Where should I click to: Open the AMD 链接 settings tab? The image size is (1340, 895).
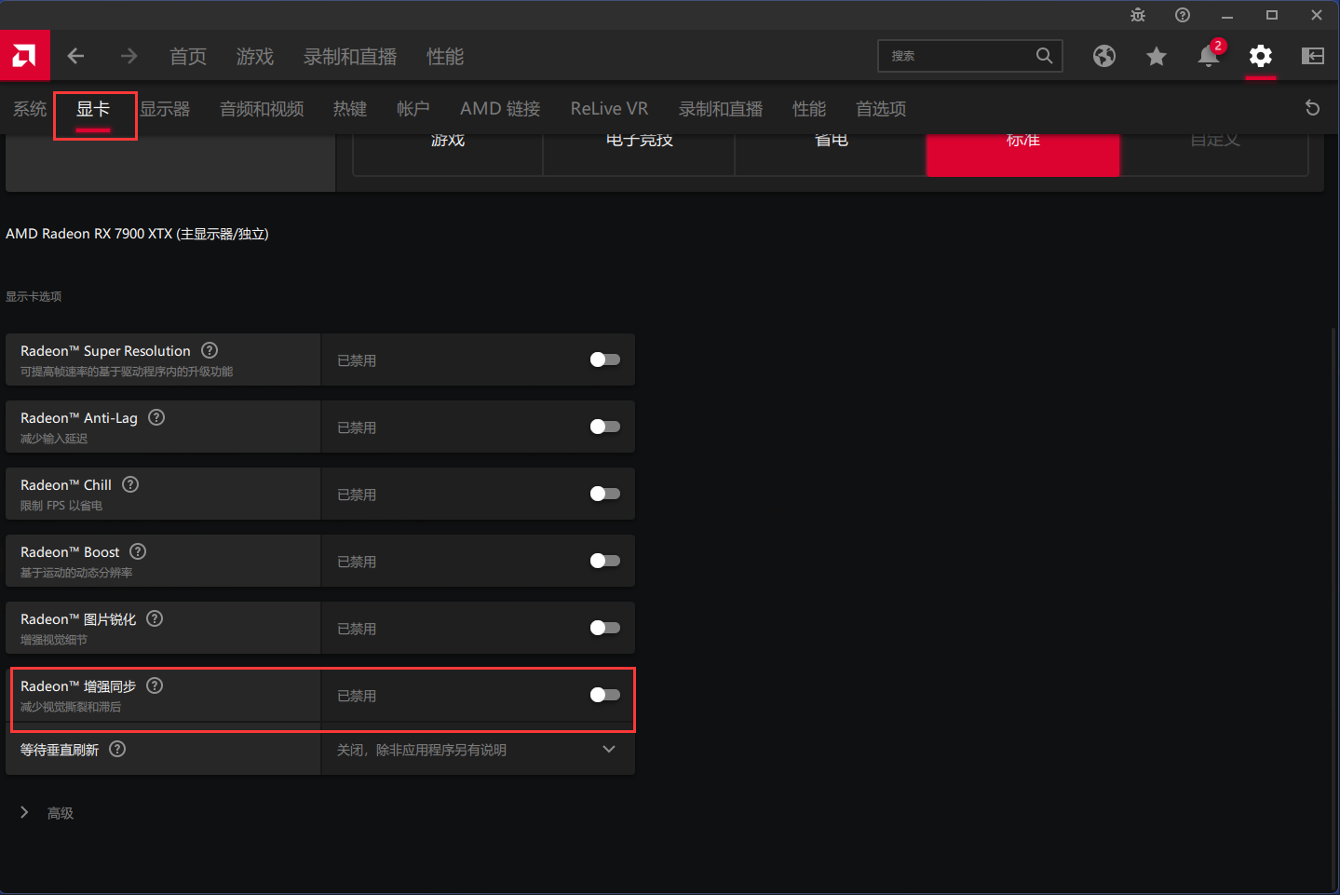coord(500,109)
